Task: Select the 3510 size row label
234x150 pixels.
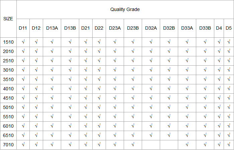Action: (8, 79)
